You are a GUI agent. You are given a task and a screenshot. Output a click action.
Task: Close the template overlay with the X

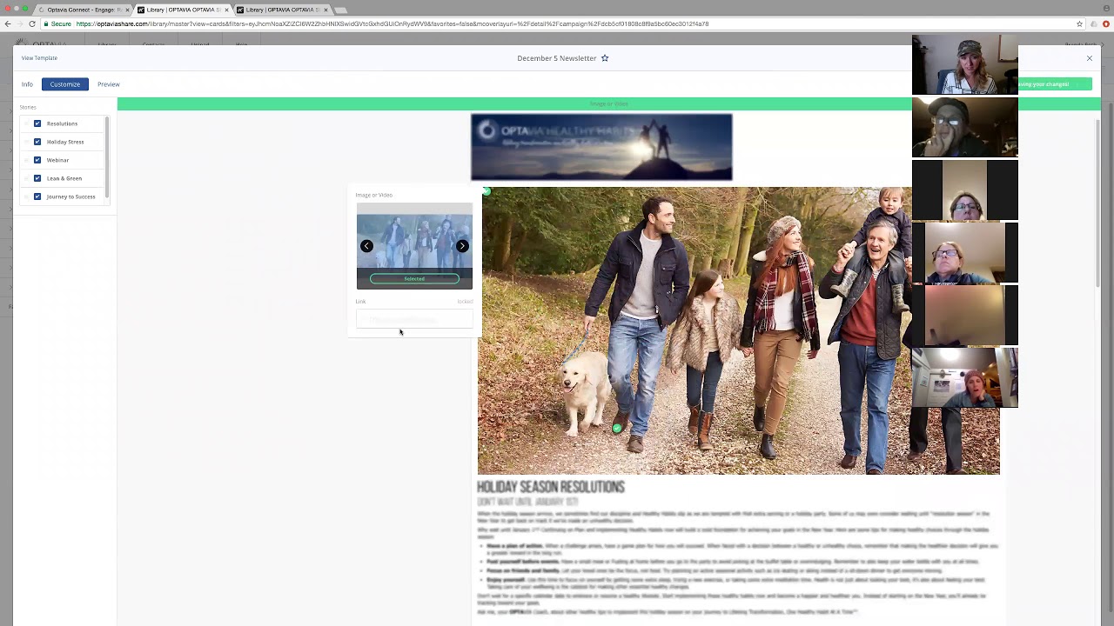[x=1089, y=58]
